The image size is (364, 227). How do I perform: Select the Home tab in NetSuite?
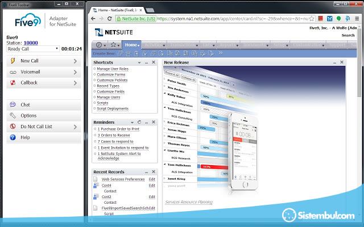(131, 45)
